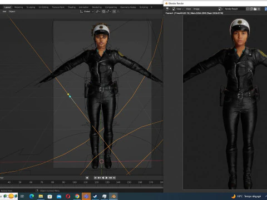Unlink image with X icon
The height and width of the screenshot is (200, 267).
click(x=259, y=9)
